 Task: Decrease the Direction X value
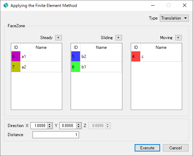pos(50,127)
